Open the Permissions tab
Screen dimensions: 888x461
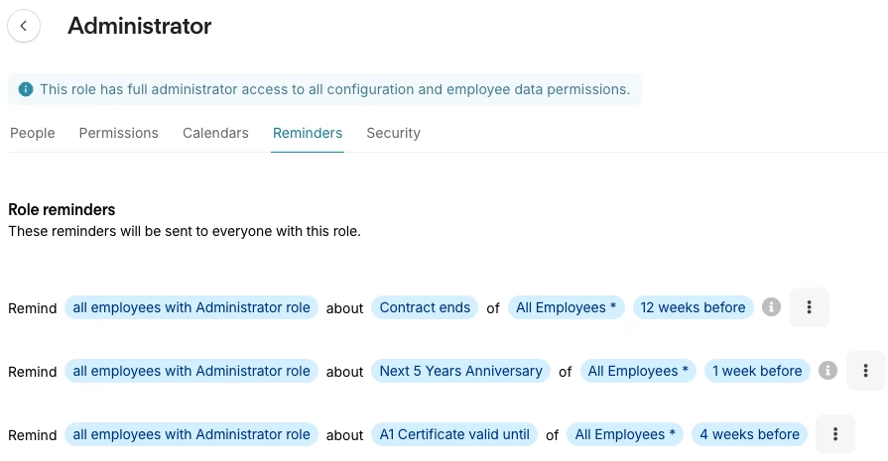pyautogui.click(x=118, y=133)
